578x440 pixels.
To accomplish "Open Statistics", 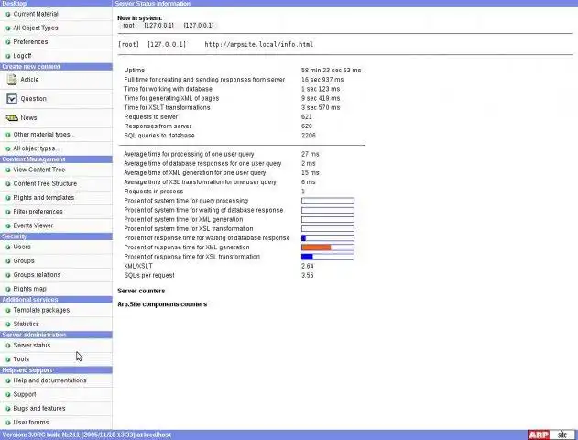I will click(x=27, y=324).
